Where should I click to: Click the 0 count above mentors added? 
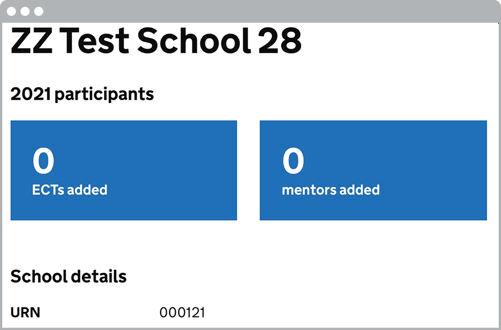pos(293,161)
